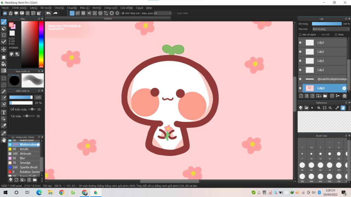Select the Bucket fill tool
This screenshot has width=351, height=197.
click(3, 64)
